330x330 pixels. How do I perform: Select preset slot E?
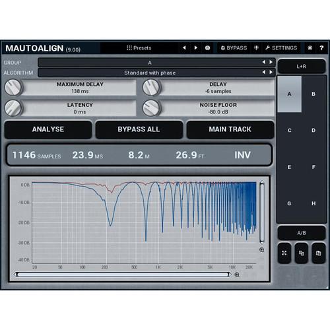(289, 167)
